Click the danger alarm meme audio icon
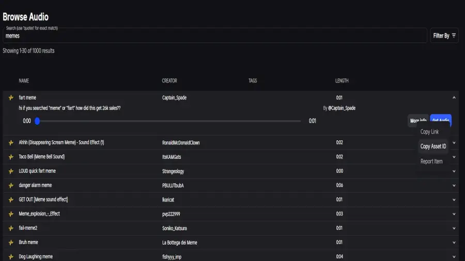The image size is (465, 261). point(10,185)
